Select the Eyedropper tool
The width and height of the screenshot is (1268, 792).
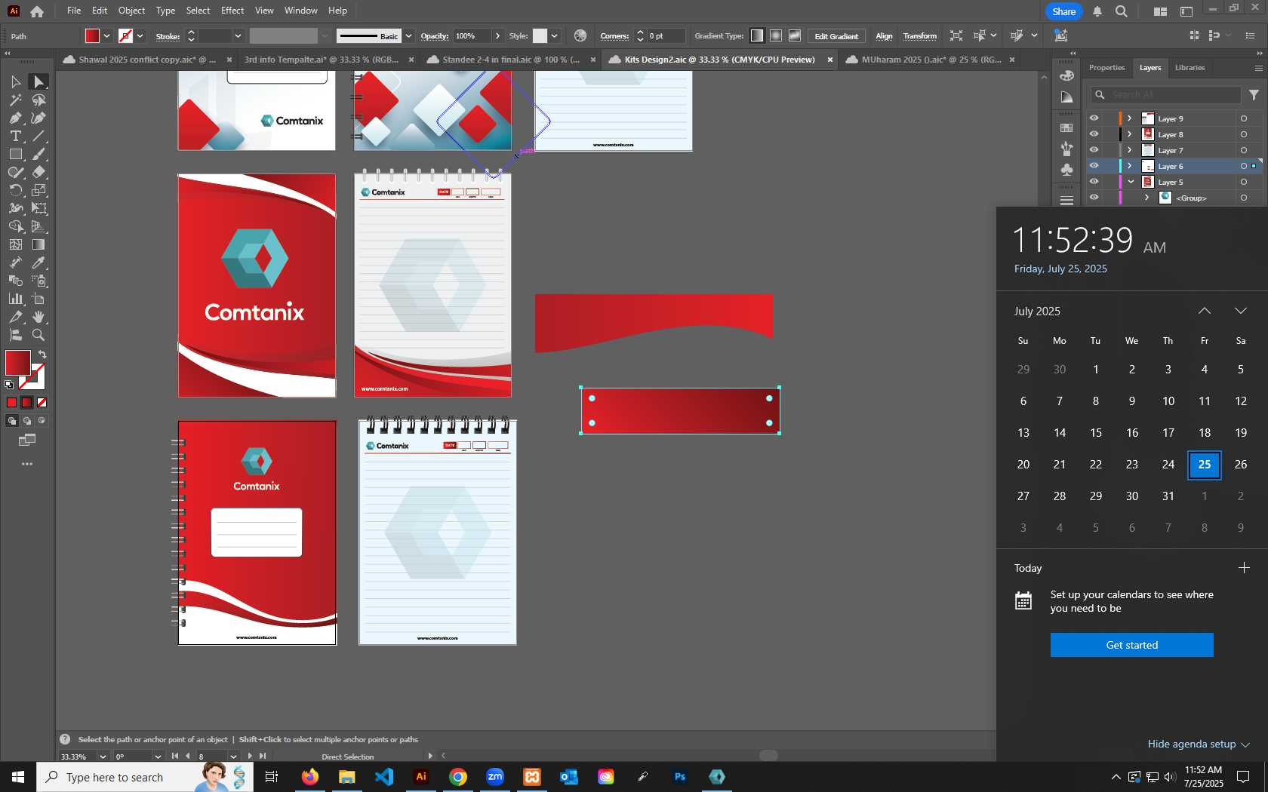[x=38, y=262]
